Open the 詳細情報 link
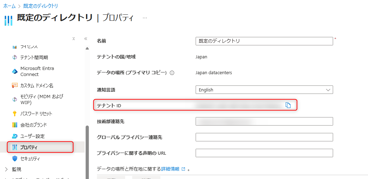This screenshot has height=179, width=368. (171, 169)
